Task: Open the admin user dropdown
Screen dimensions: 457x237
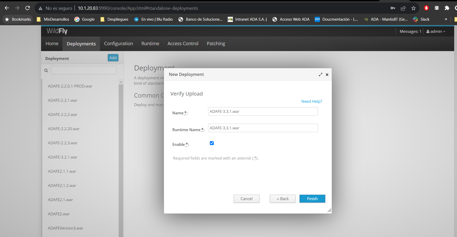Action: point(436,31)
